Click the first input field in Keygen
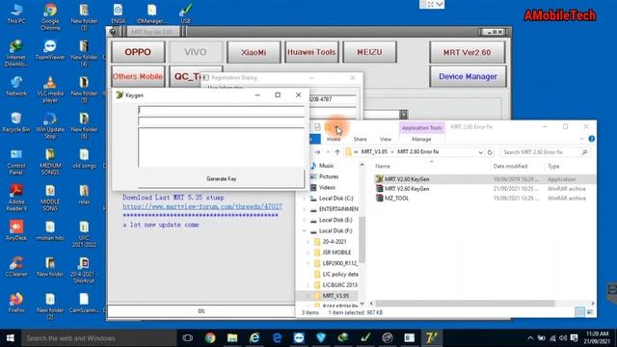This screenshot has width=617, height=347. click(x=221, y=111)
